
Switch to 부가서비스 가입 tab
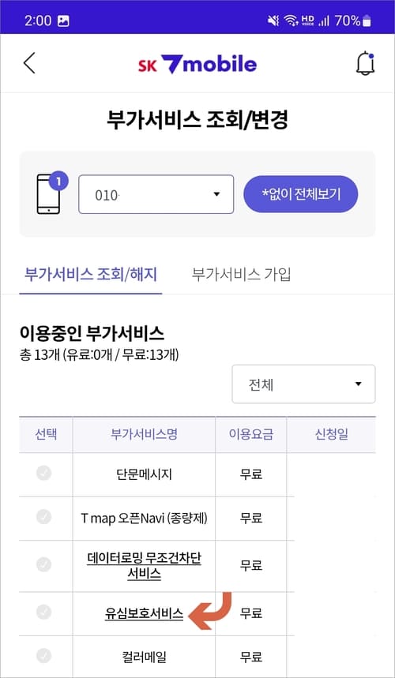click(242, 274)
